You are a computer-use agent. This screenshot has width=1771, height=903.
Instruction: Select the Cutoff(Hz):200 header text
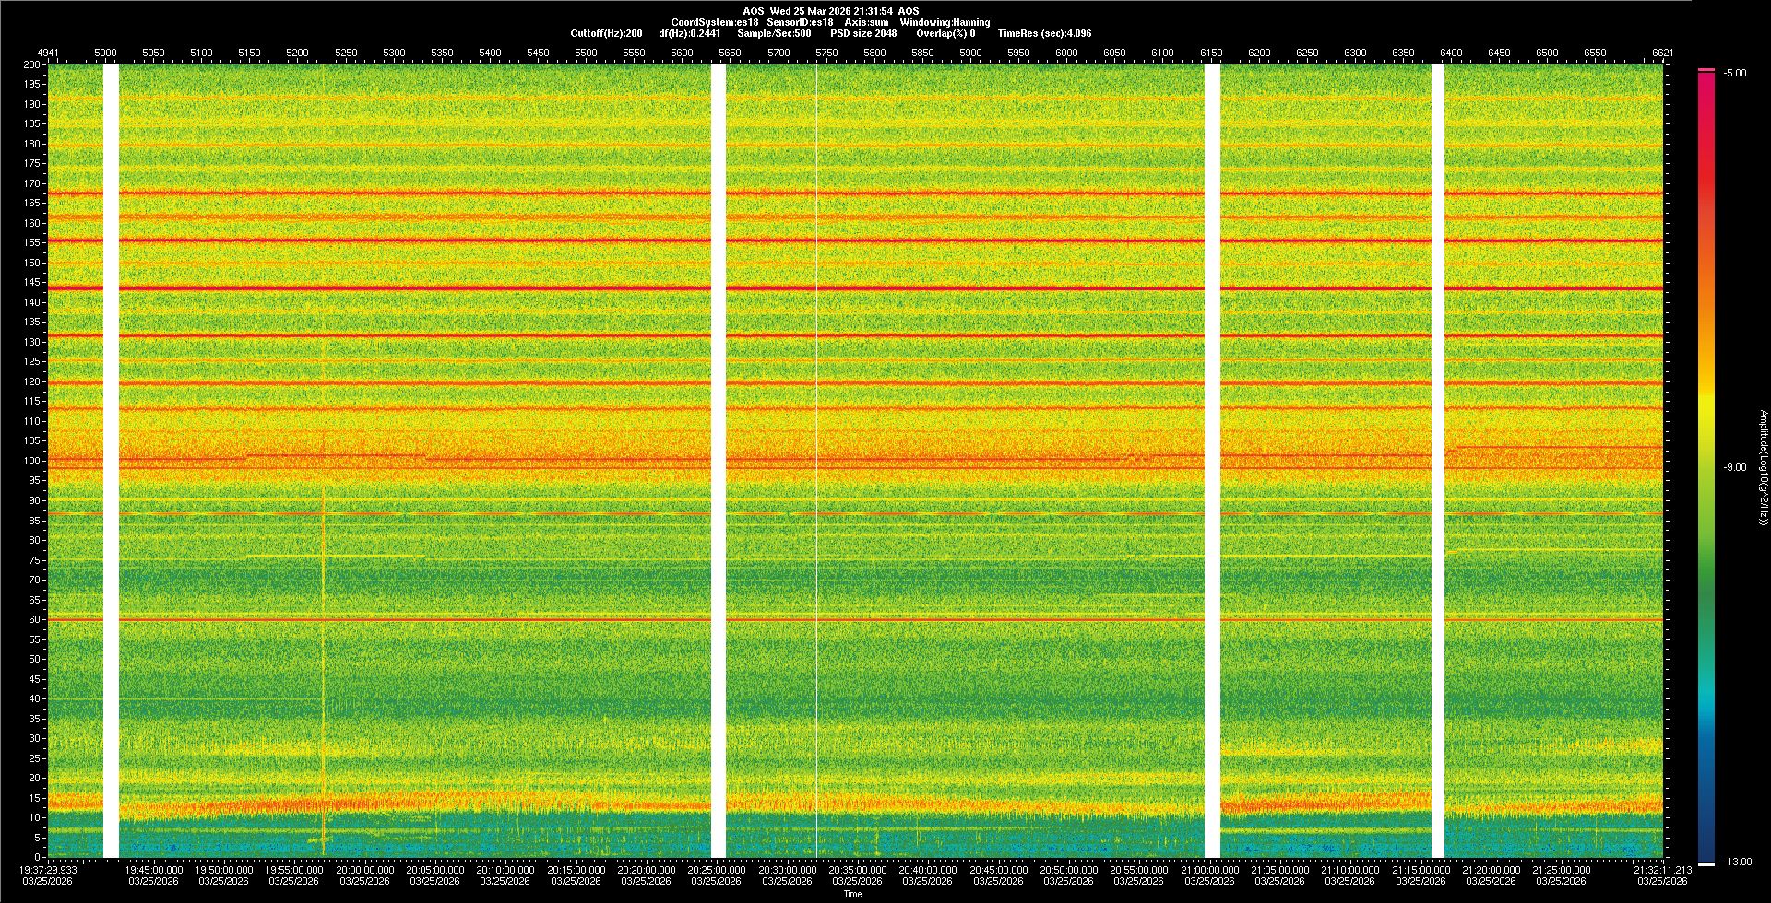pos(606,33)
